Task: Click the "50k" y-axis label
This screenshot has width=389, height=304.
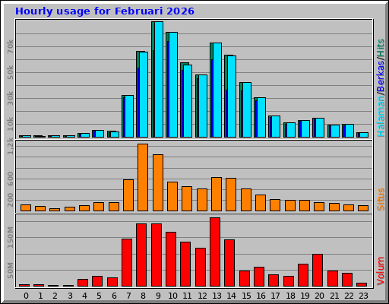Action: (x=10, y=72)
